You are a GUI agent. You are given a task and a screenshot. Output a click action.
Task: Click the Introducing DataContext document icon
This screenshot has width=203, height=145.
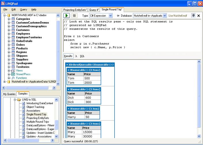(23, 103)
